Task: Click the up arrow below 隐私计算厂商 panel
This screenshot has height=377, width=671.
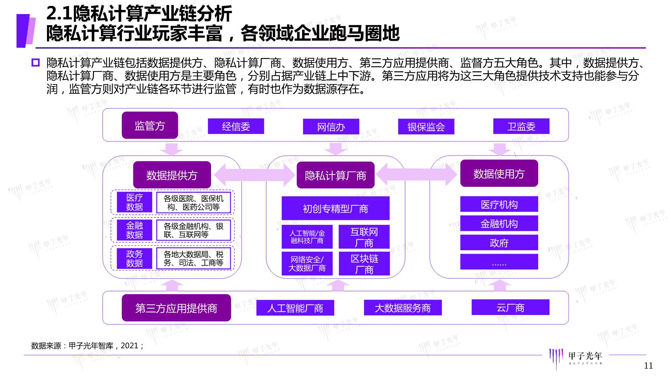Action: pyautogui.click(x=338, y=285)
